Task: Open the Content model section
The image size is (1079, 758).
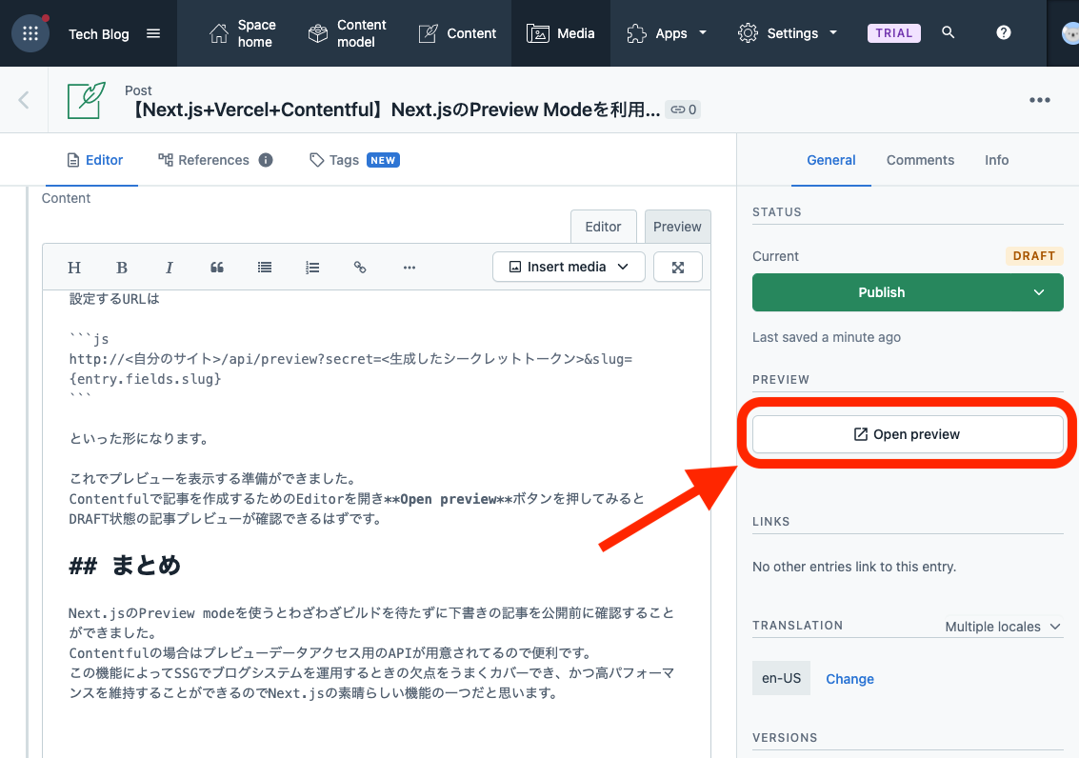Action: click(348, 33)
